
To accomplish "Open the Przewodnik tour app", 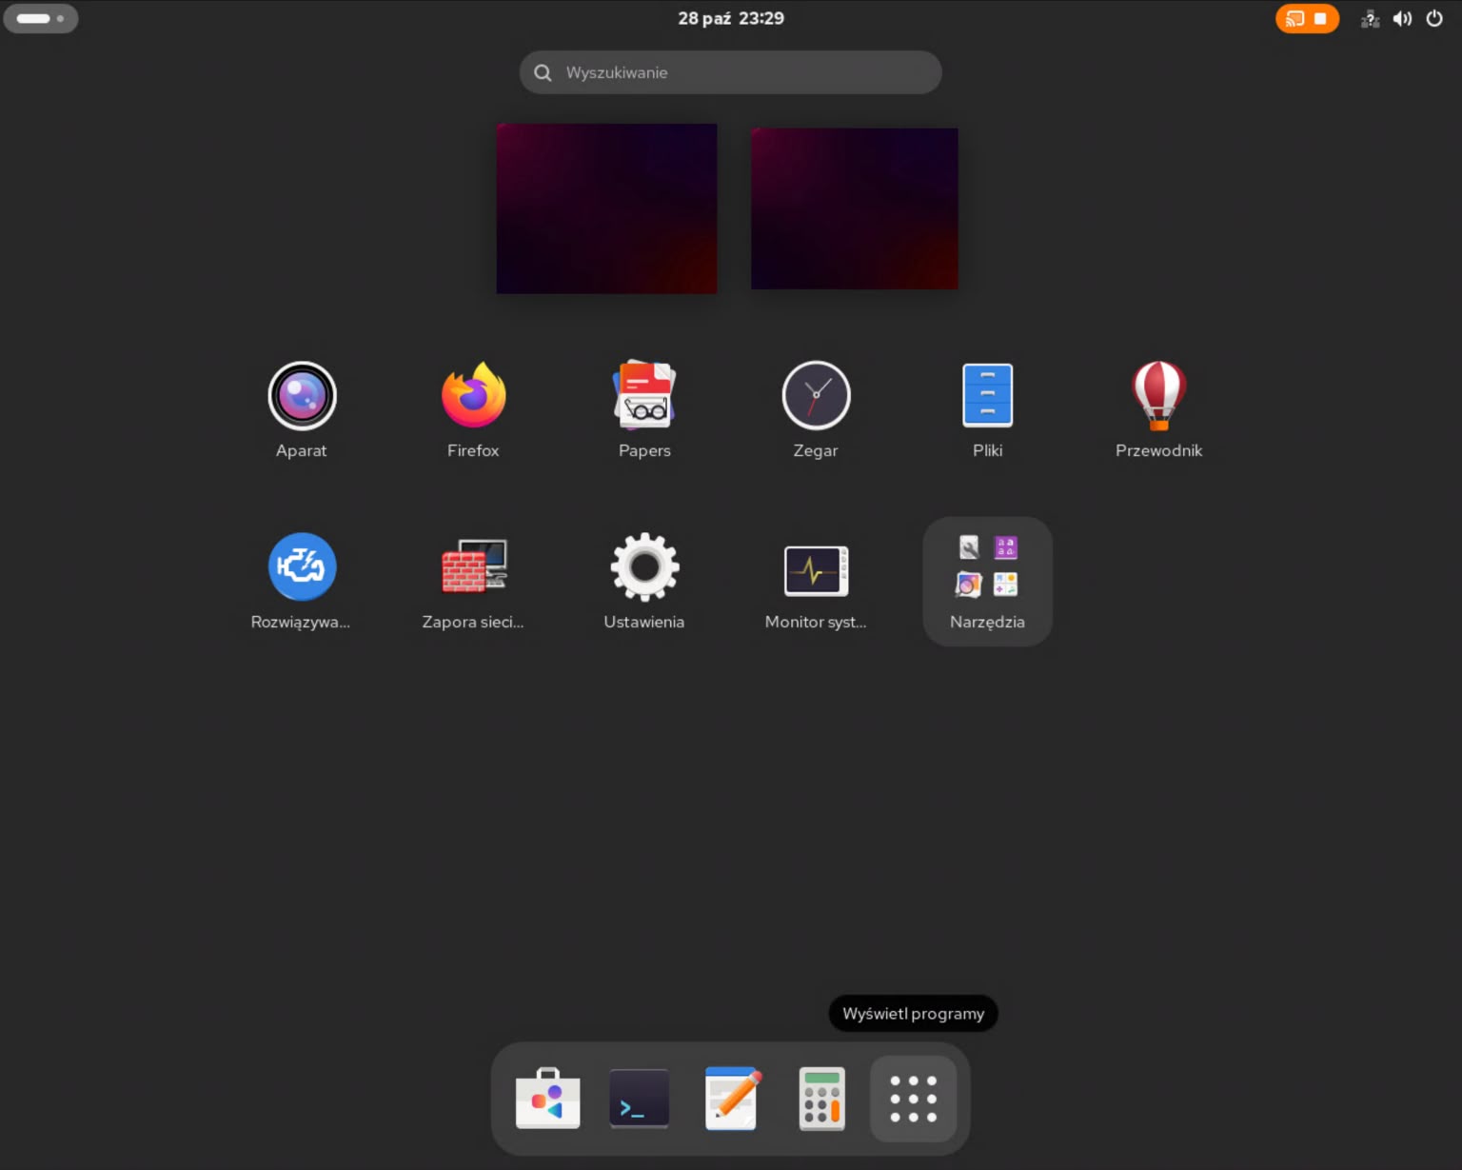I will pyautogui.click(x=1158, y=396).
